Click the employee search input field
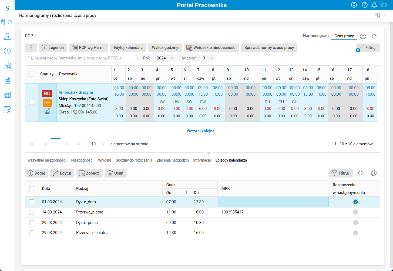 click(81, 58)
